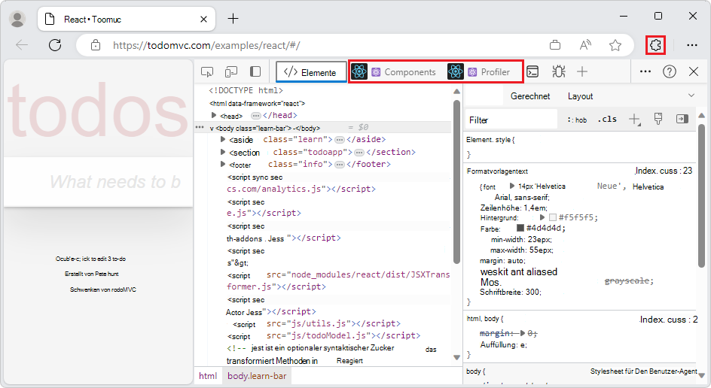
Task: Reload the page with refresh icon
Action: coord(55,45)
